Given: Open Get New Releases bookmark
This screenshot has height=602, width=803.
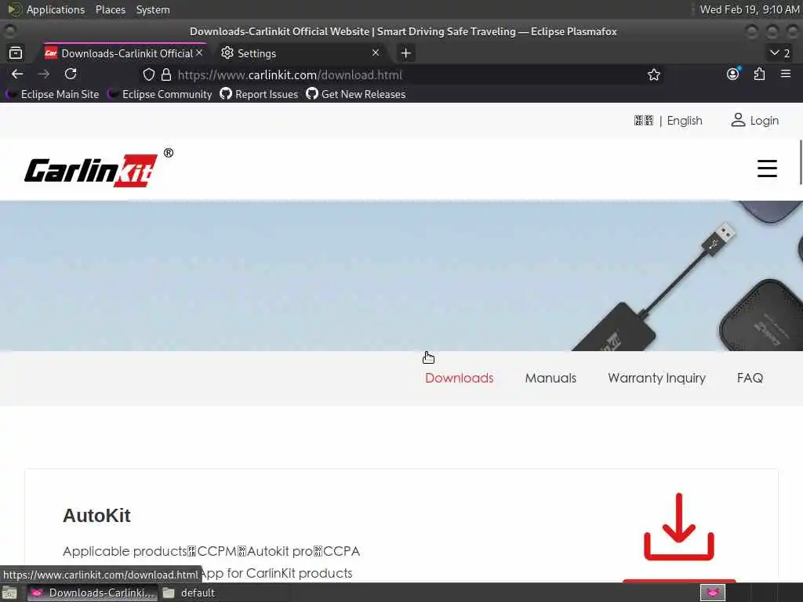Looking at the screenshot, I should [356, 94].
